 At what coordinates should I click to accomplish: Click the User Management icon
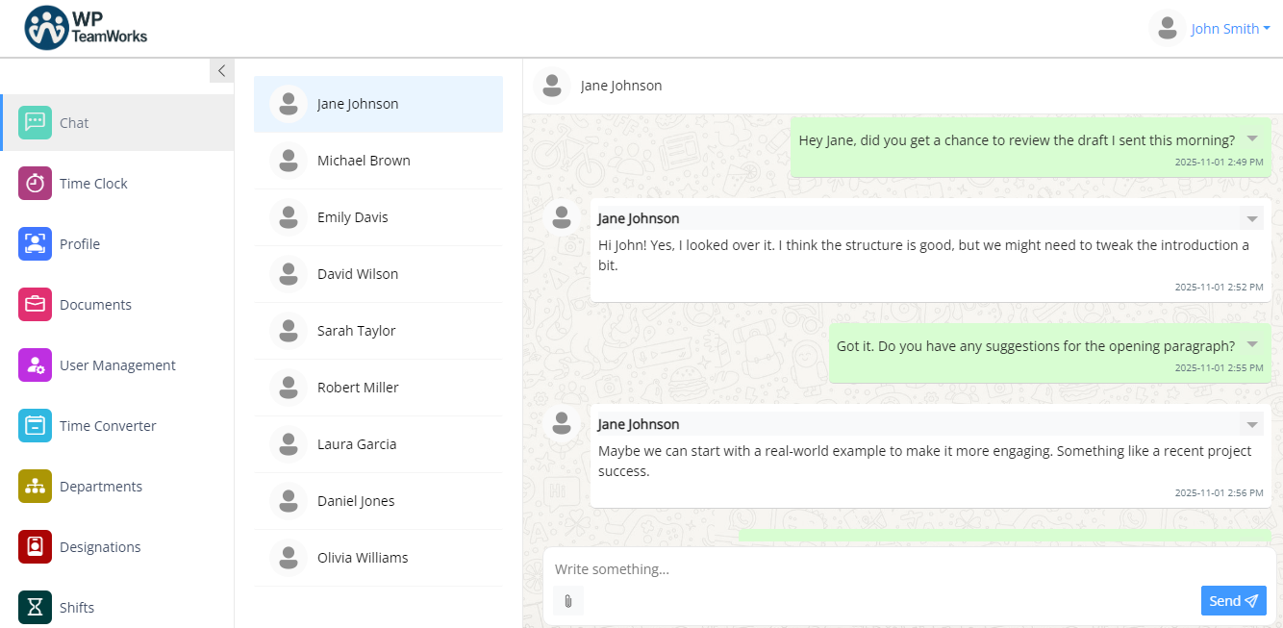(36, 365)
